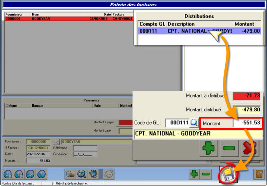This screenshot has width=267, height=186.
Task: Click the Échéance date field
Action: pos(85,154)
